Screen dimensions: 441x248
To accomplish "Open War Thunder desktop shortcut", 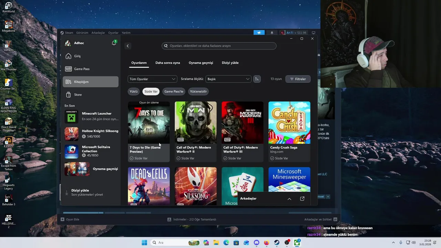I will [x=9, y=65].
